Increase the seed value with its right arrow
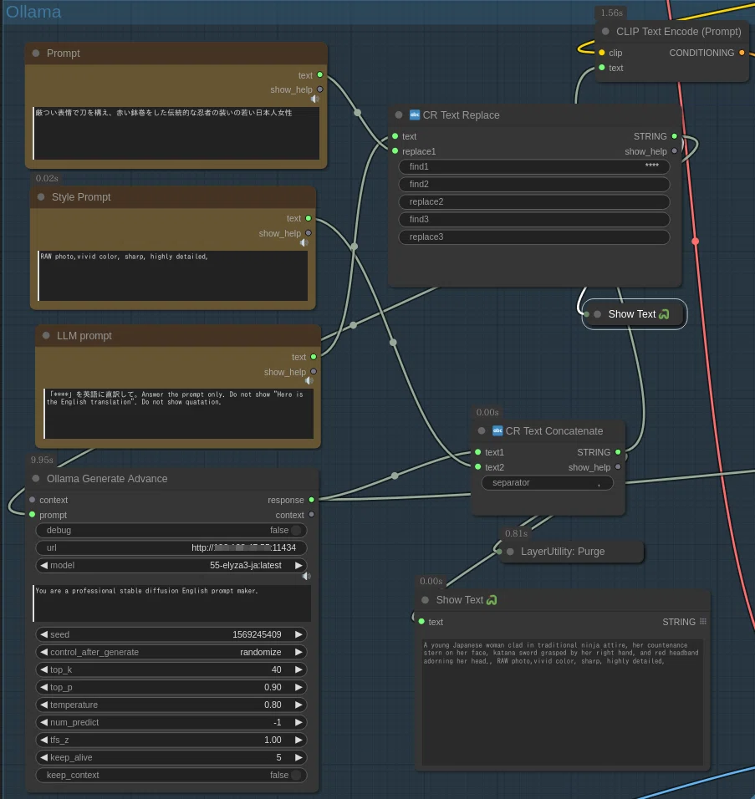Viewport: 755px width, 799px height. coord(298,634)
